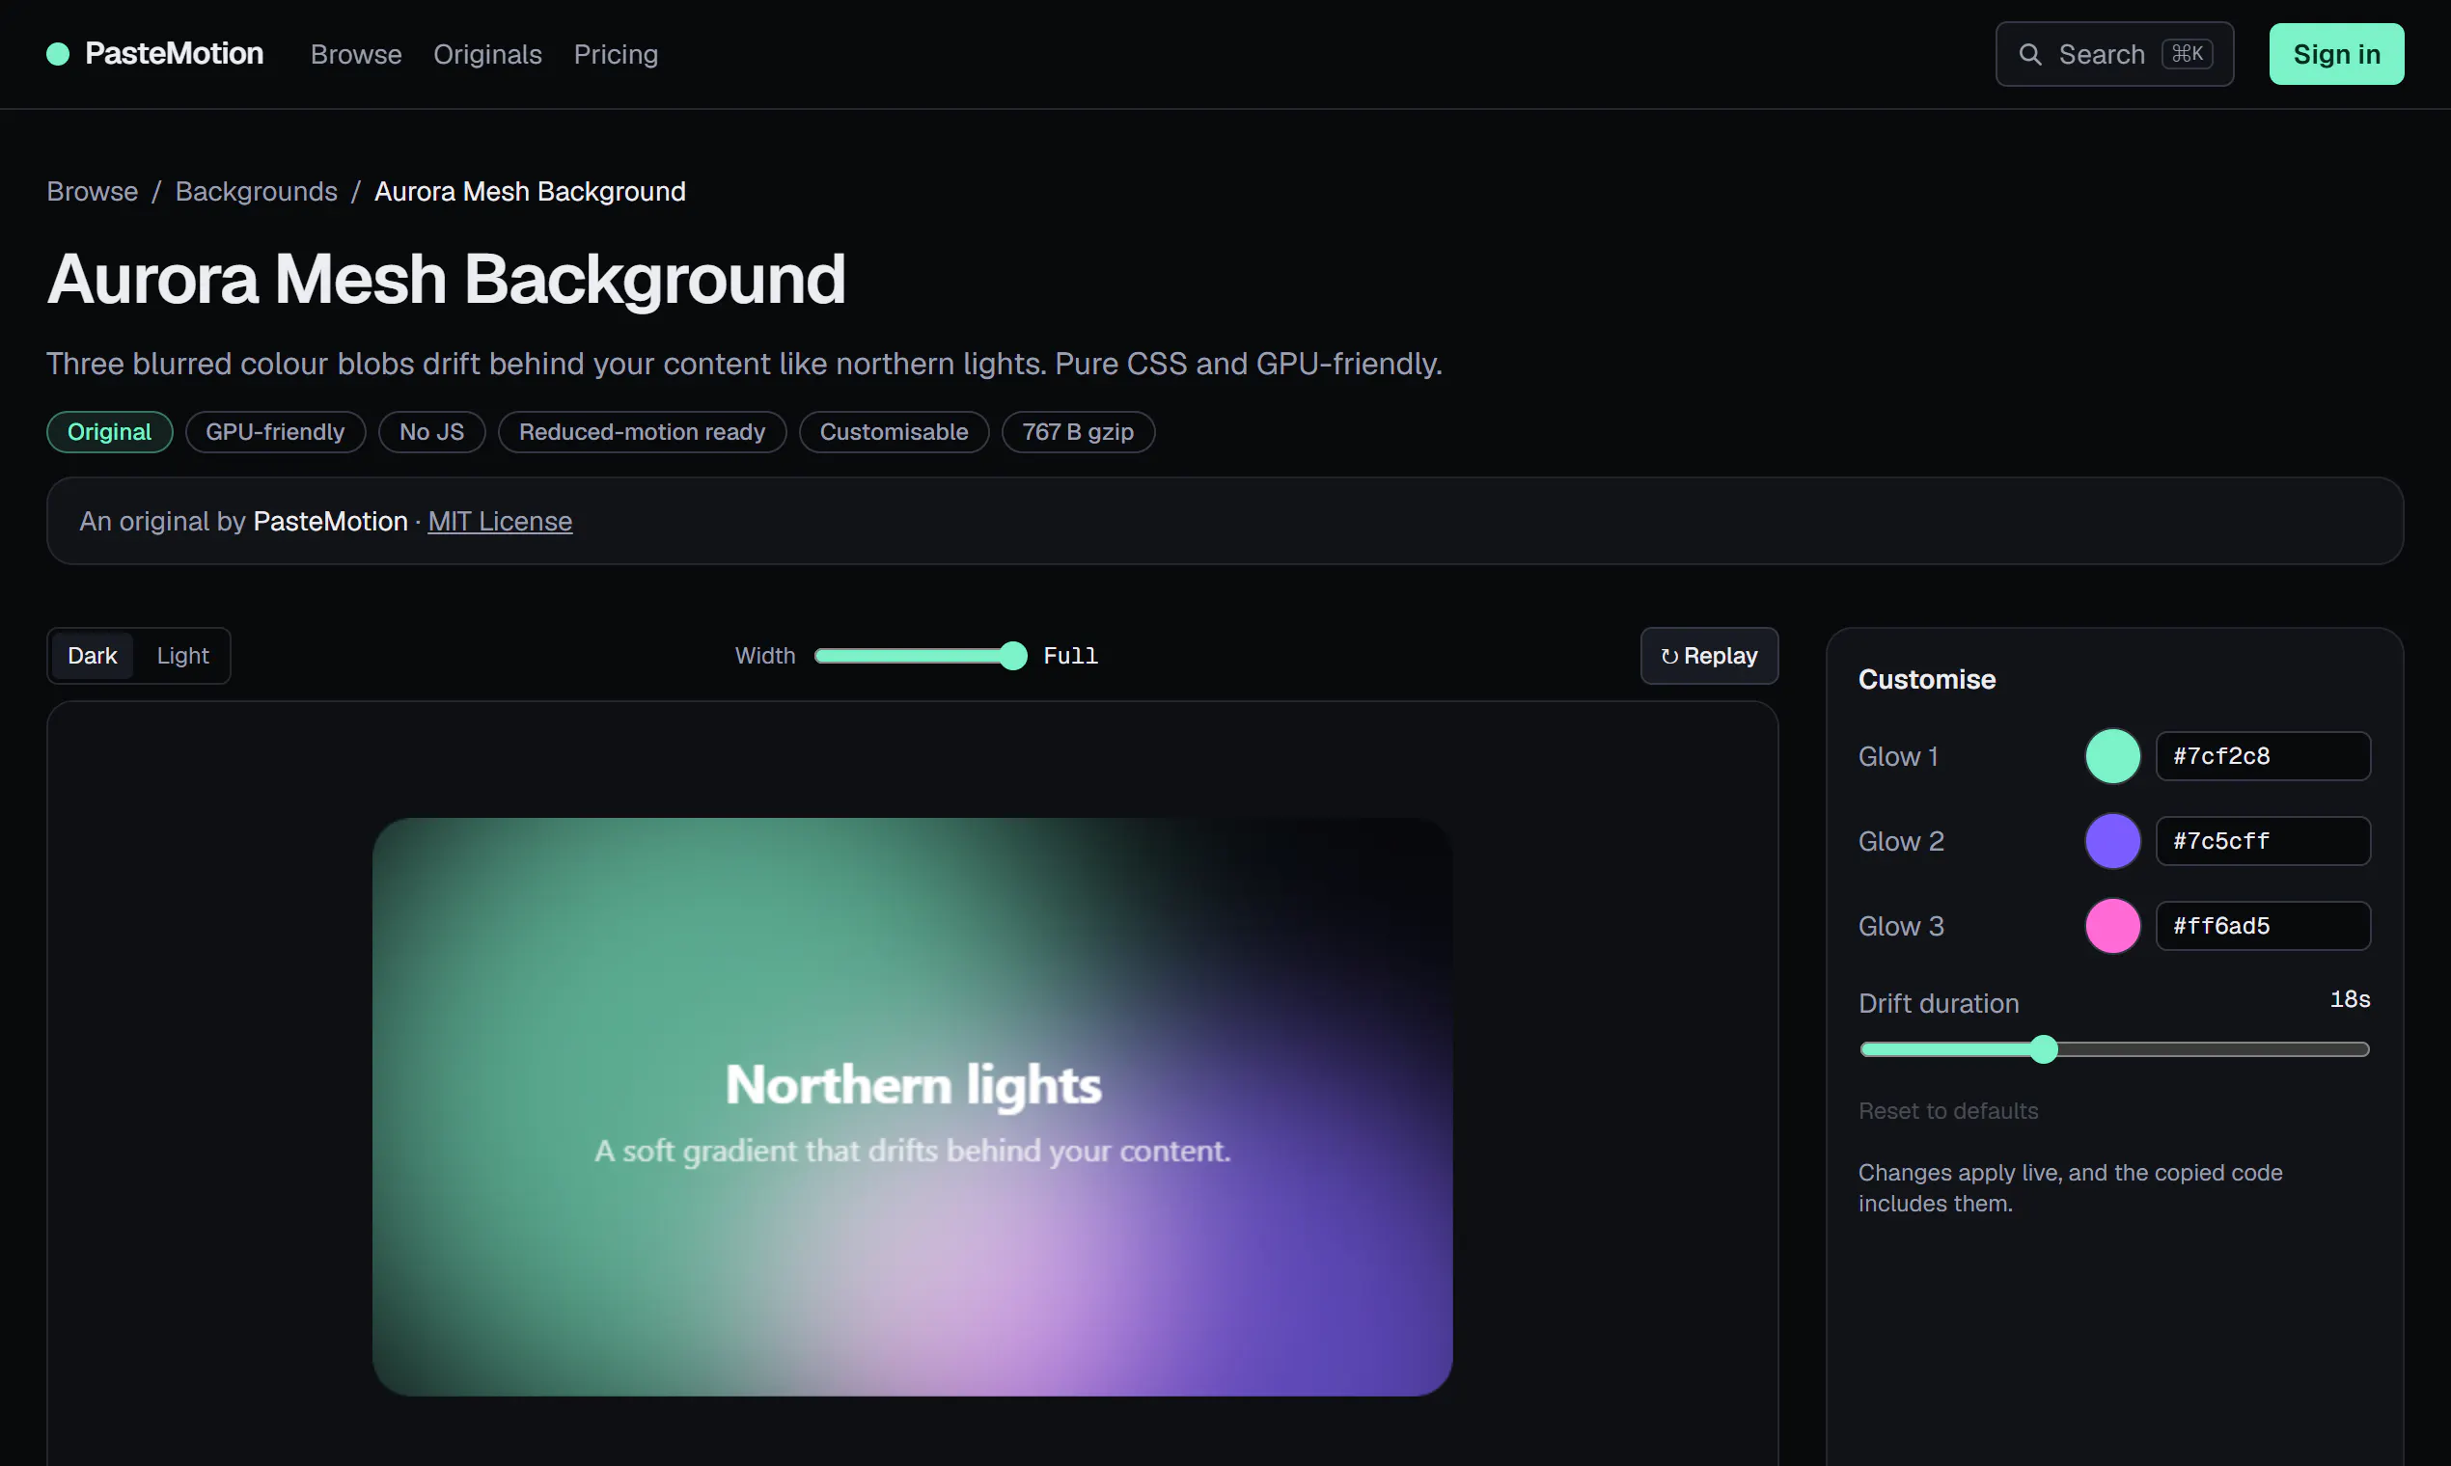Click the Full width label
This screenshot has width=2451, height=1466.
[1070, 656]
